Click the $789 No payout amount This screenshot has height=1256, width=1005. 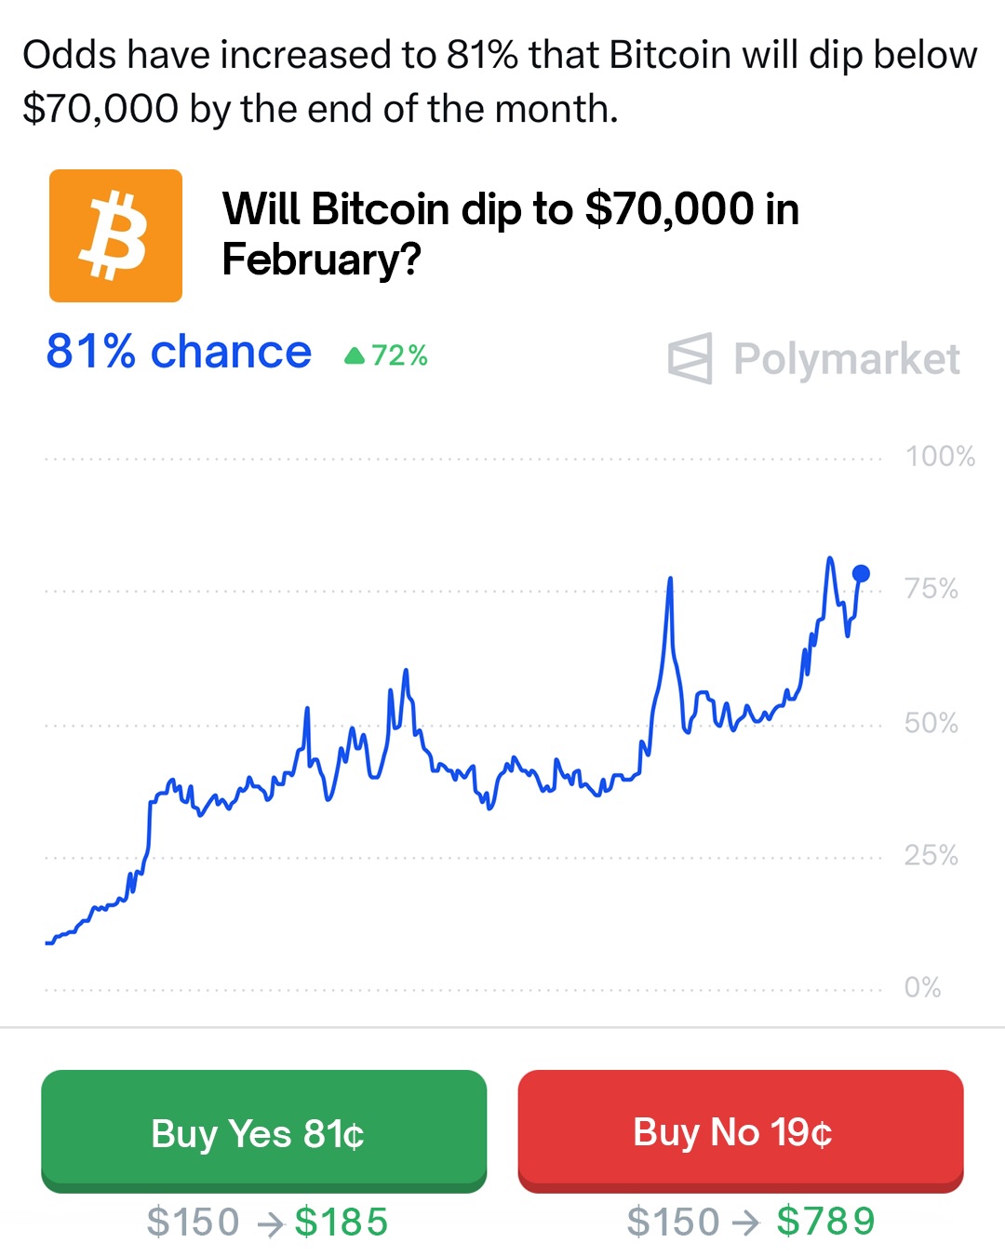(x=825, y=1222)
